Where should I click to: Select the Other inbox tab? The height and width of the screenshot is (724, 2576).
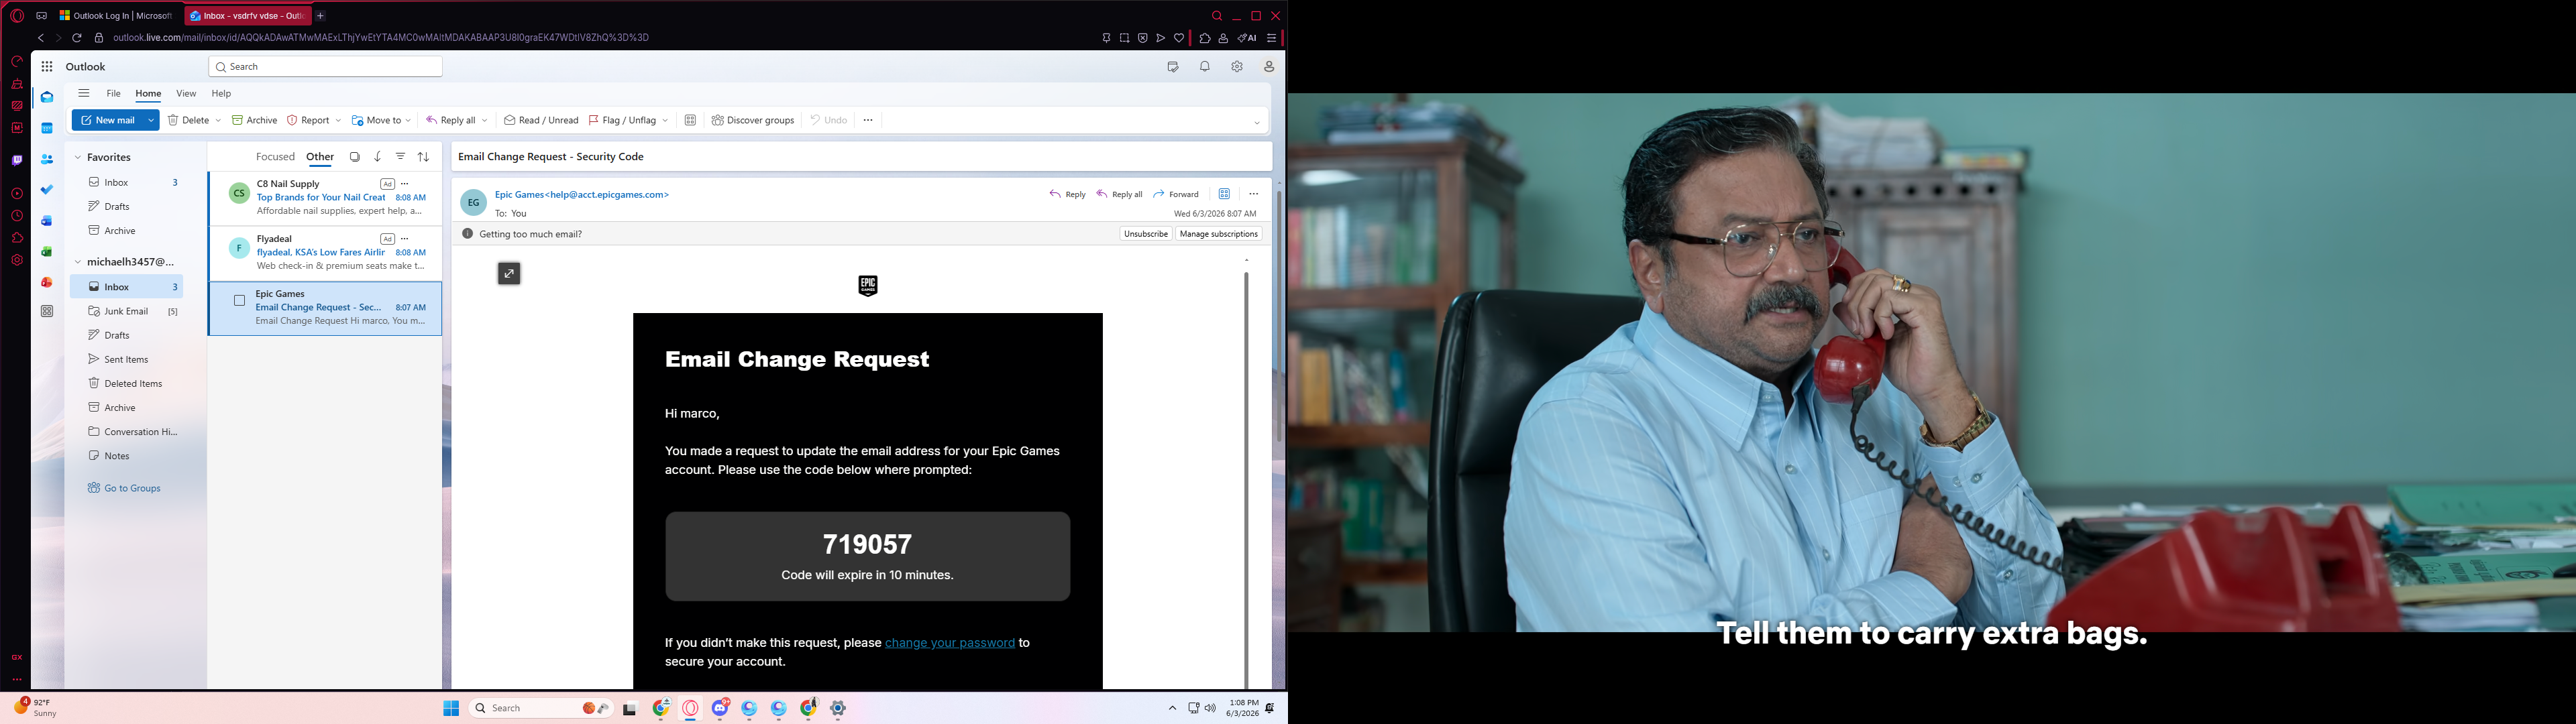point(320,157)
